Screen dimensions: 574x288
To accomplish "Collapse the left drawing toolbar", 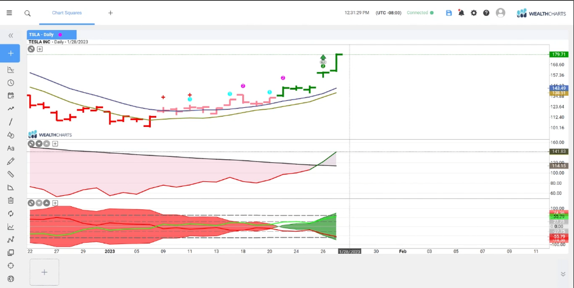I will click(10, 35).
